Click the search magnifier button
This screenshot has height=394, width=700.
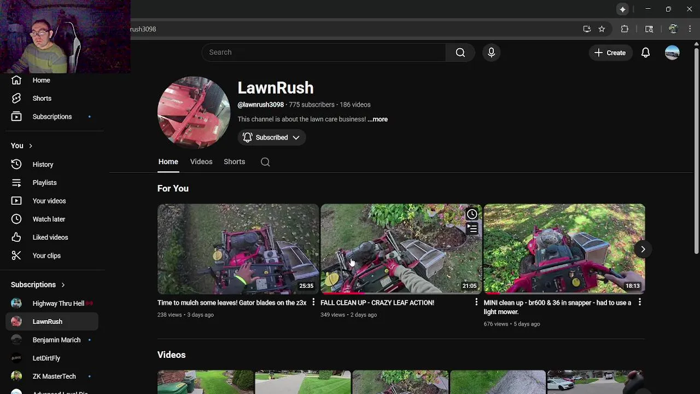[x=460, y=53]
